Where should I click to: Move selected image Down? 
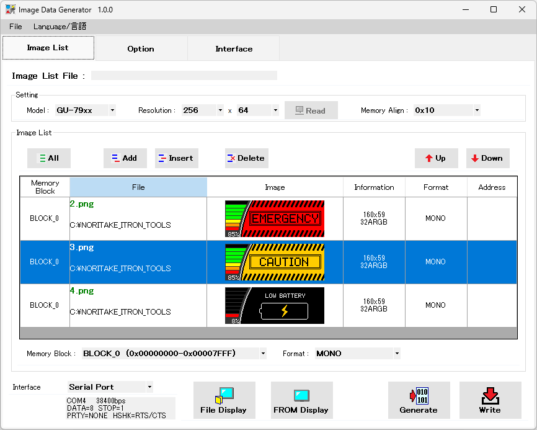point(487,158)
